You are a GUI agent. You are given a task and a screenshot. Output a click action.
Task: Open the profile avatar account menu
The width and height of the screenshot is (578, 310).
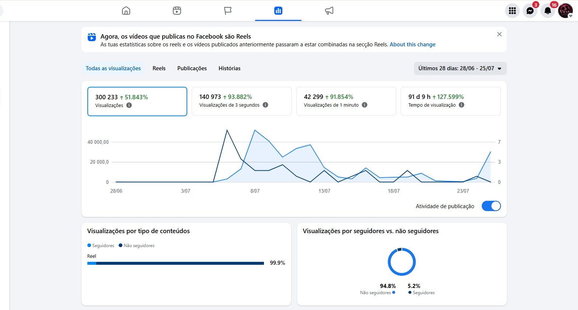(x=565, y=11)
